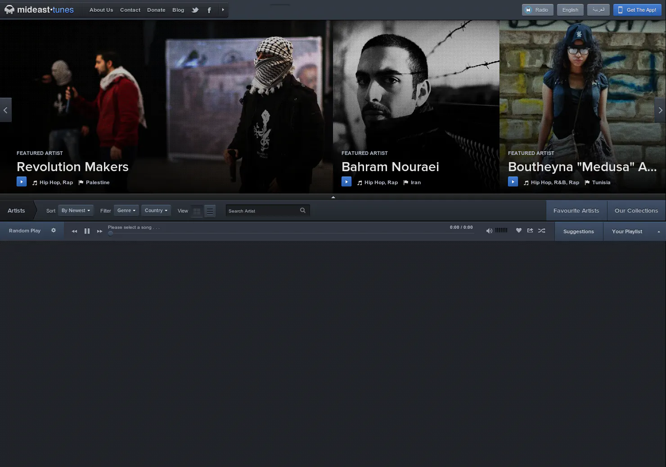The height and width of the screenshot is (467, 666).
Task: Play Revolution Makers featured artist
Action: (x=22, y=181)
